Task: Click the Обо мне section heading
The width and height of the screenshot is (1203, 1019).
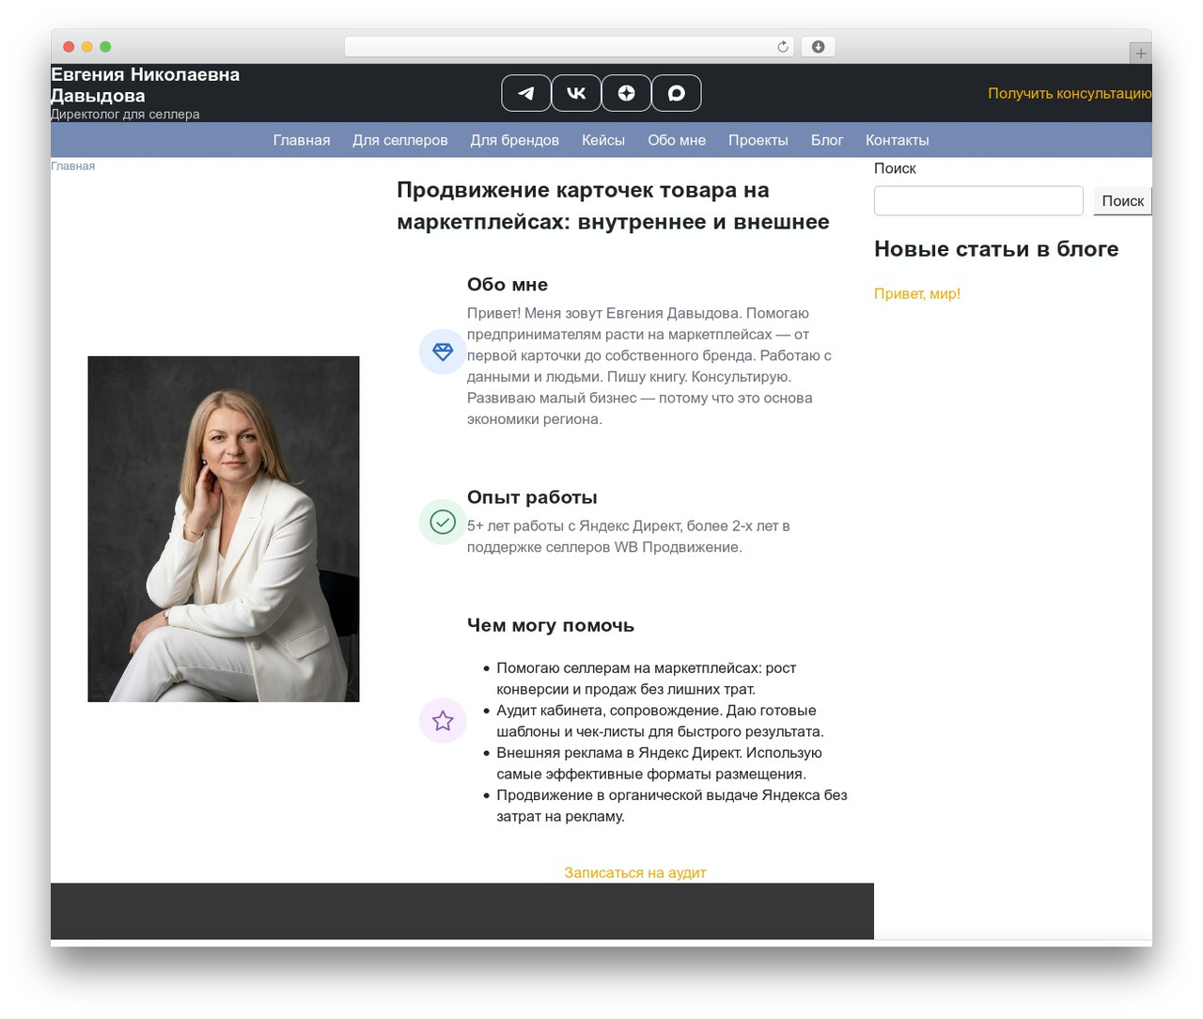Action: pos(508,284)
